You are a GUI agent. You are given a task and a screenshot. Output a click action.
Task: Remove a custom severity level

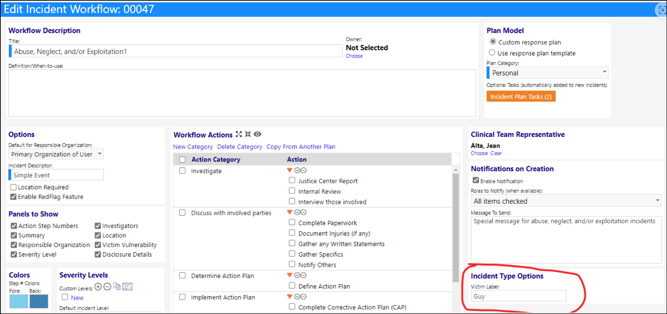click(107, 287)
